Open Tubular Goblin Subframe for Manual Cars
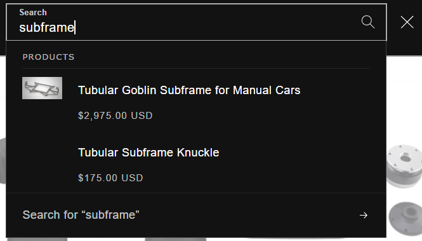 coord(189,90)
